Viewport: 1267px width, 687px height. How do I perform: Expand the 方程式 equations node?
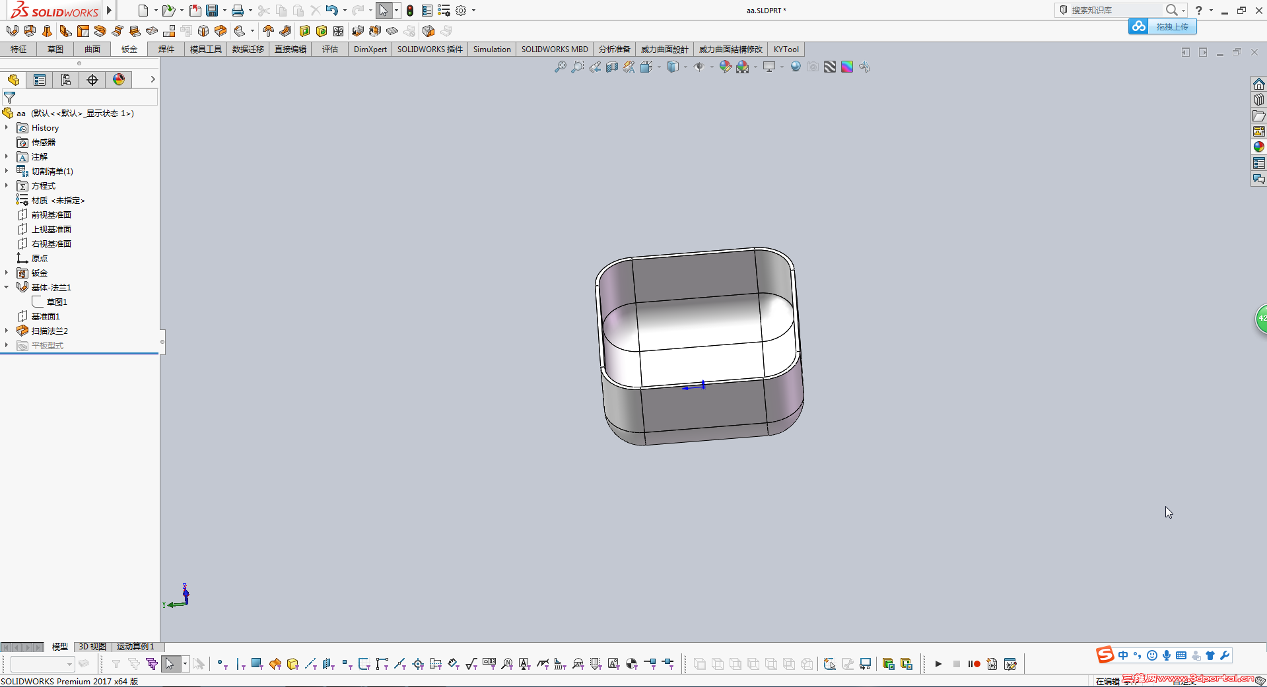[x=7, y=185]
